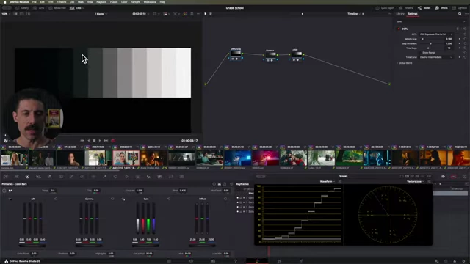Open the Tone Curve dropdown
This screenshot has height=264, width=470.
[x=435, y=57]
